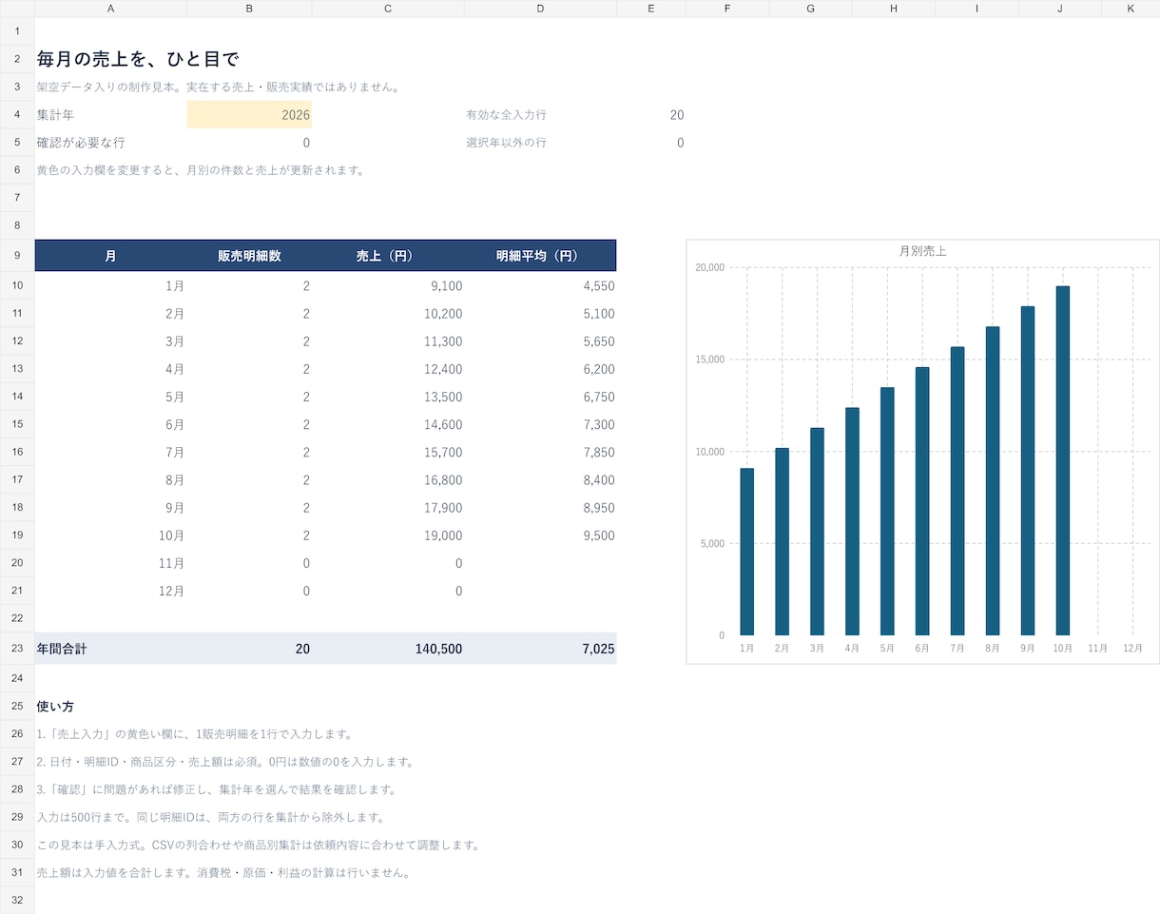Select row header 23
Viewport: 1160px width, 914px height.
[17, 649]
